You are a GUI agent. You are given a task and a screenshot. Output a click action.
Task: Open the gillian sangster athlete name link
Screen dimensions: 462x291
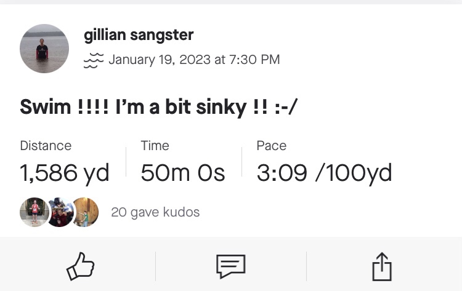coord(139,35)
